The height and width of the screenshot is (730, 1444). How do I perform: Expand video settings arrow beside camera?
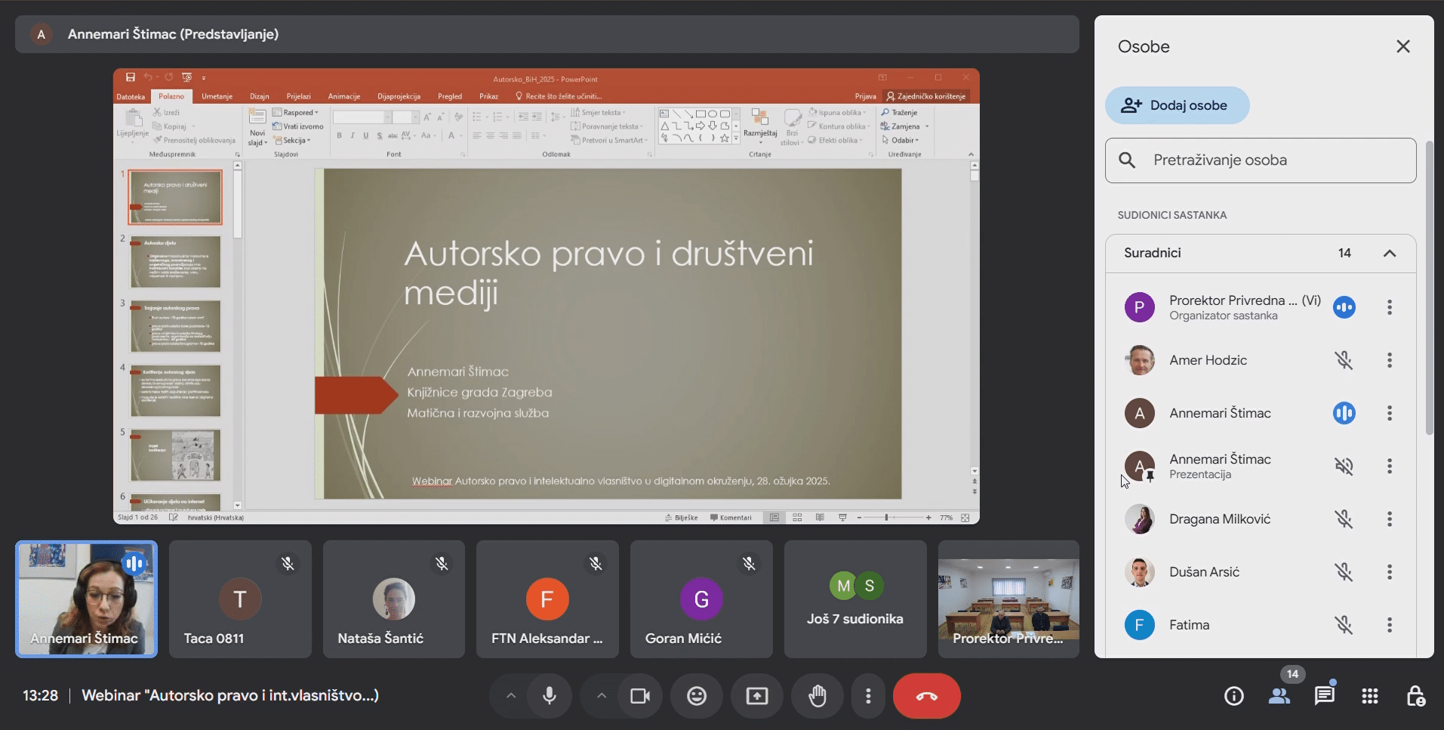(602, 696)
